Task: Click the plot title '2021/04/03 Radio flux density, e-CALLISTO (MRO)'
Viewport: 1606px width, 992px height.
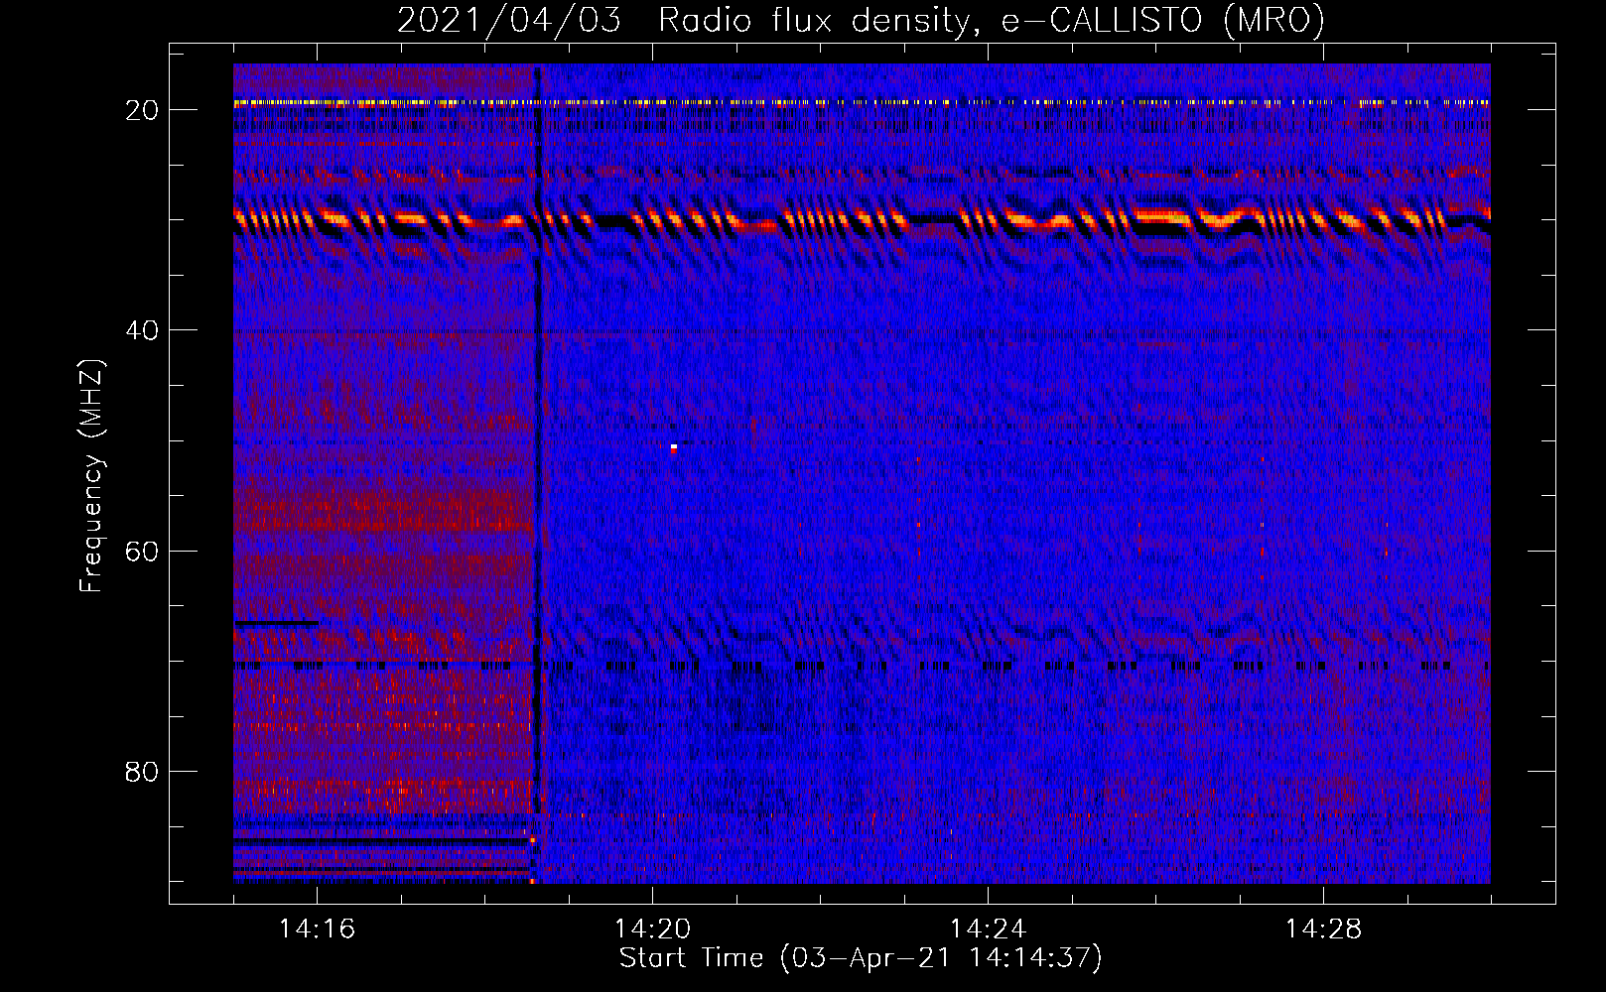Action: 861,21
